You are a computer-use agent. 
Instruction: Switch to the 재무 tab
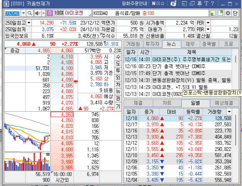tap(190, 44)
